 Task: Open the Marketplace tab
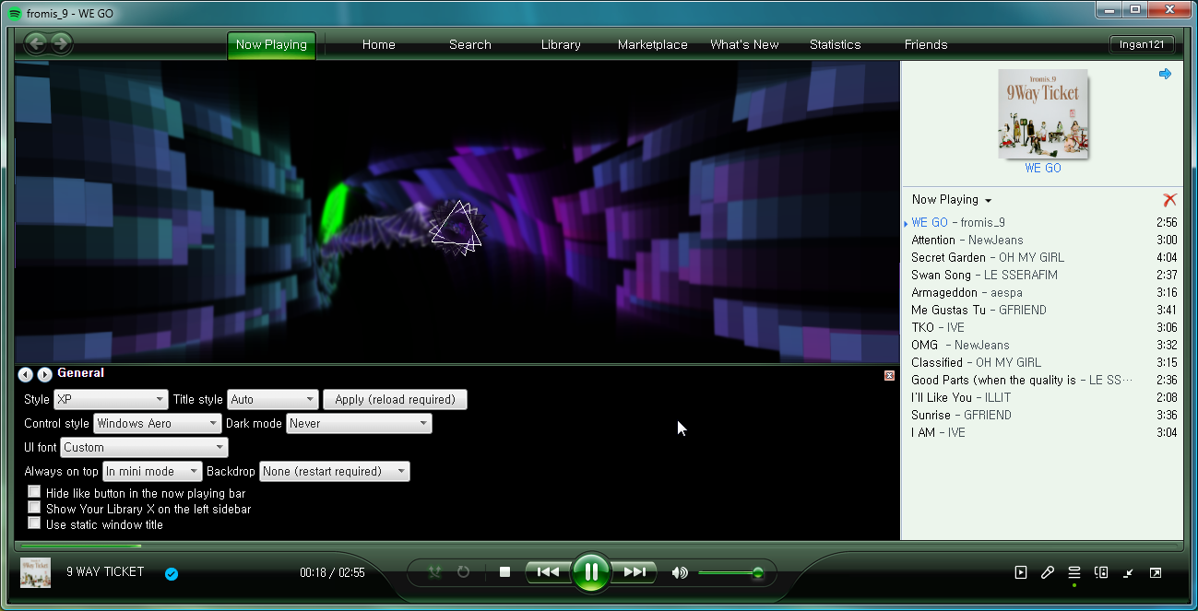click(653, 44)
